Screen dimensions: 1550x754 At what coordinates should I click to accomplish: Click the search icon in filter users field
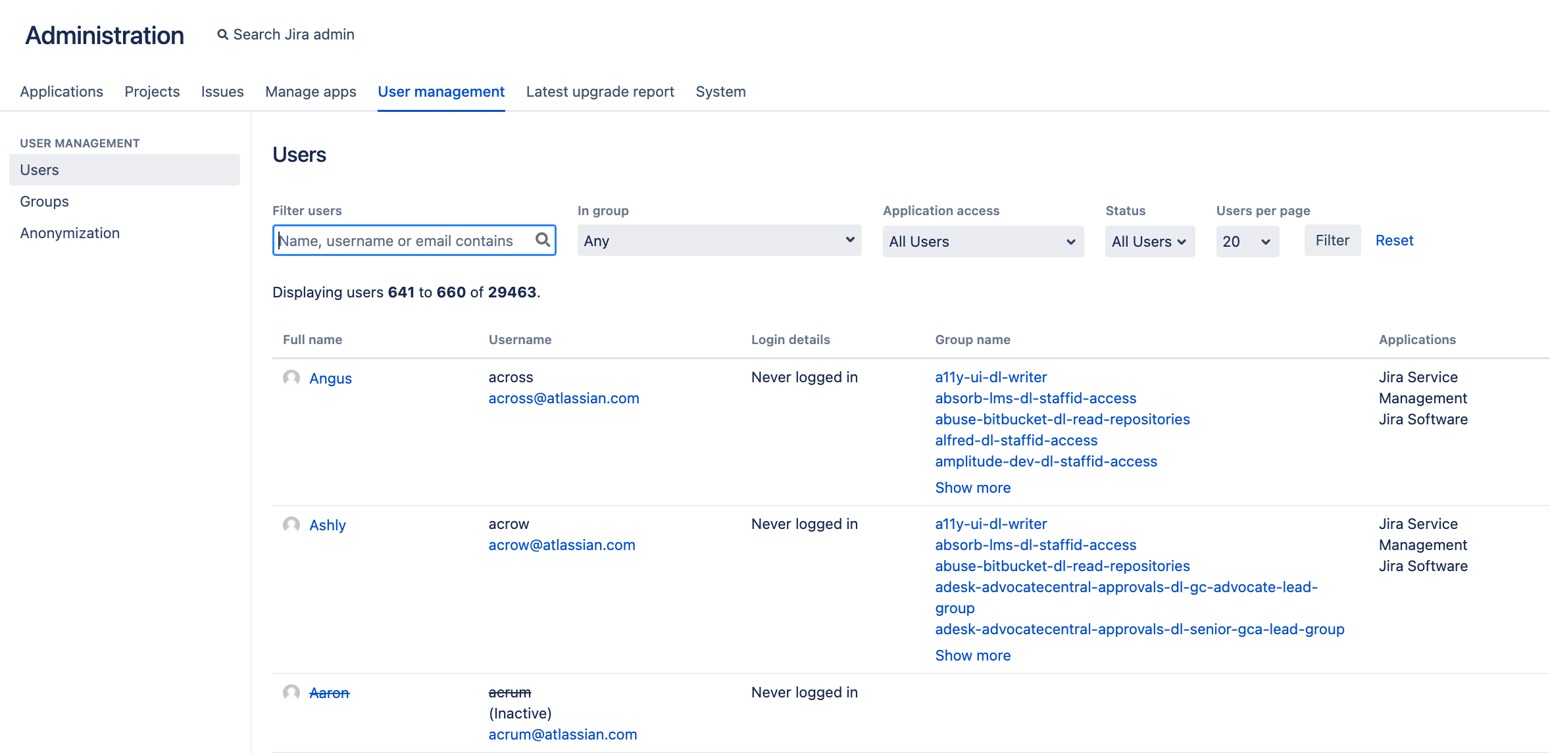pos(542,240)
